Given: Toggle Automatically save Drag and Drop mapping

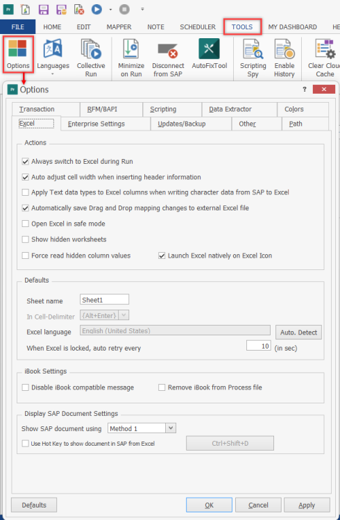Looking at the screenshot, I should click(25, 208).
